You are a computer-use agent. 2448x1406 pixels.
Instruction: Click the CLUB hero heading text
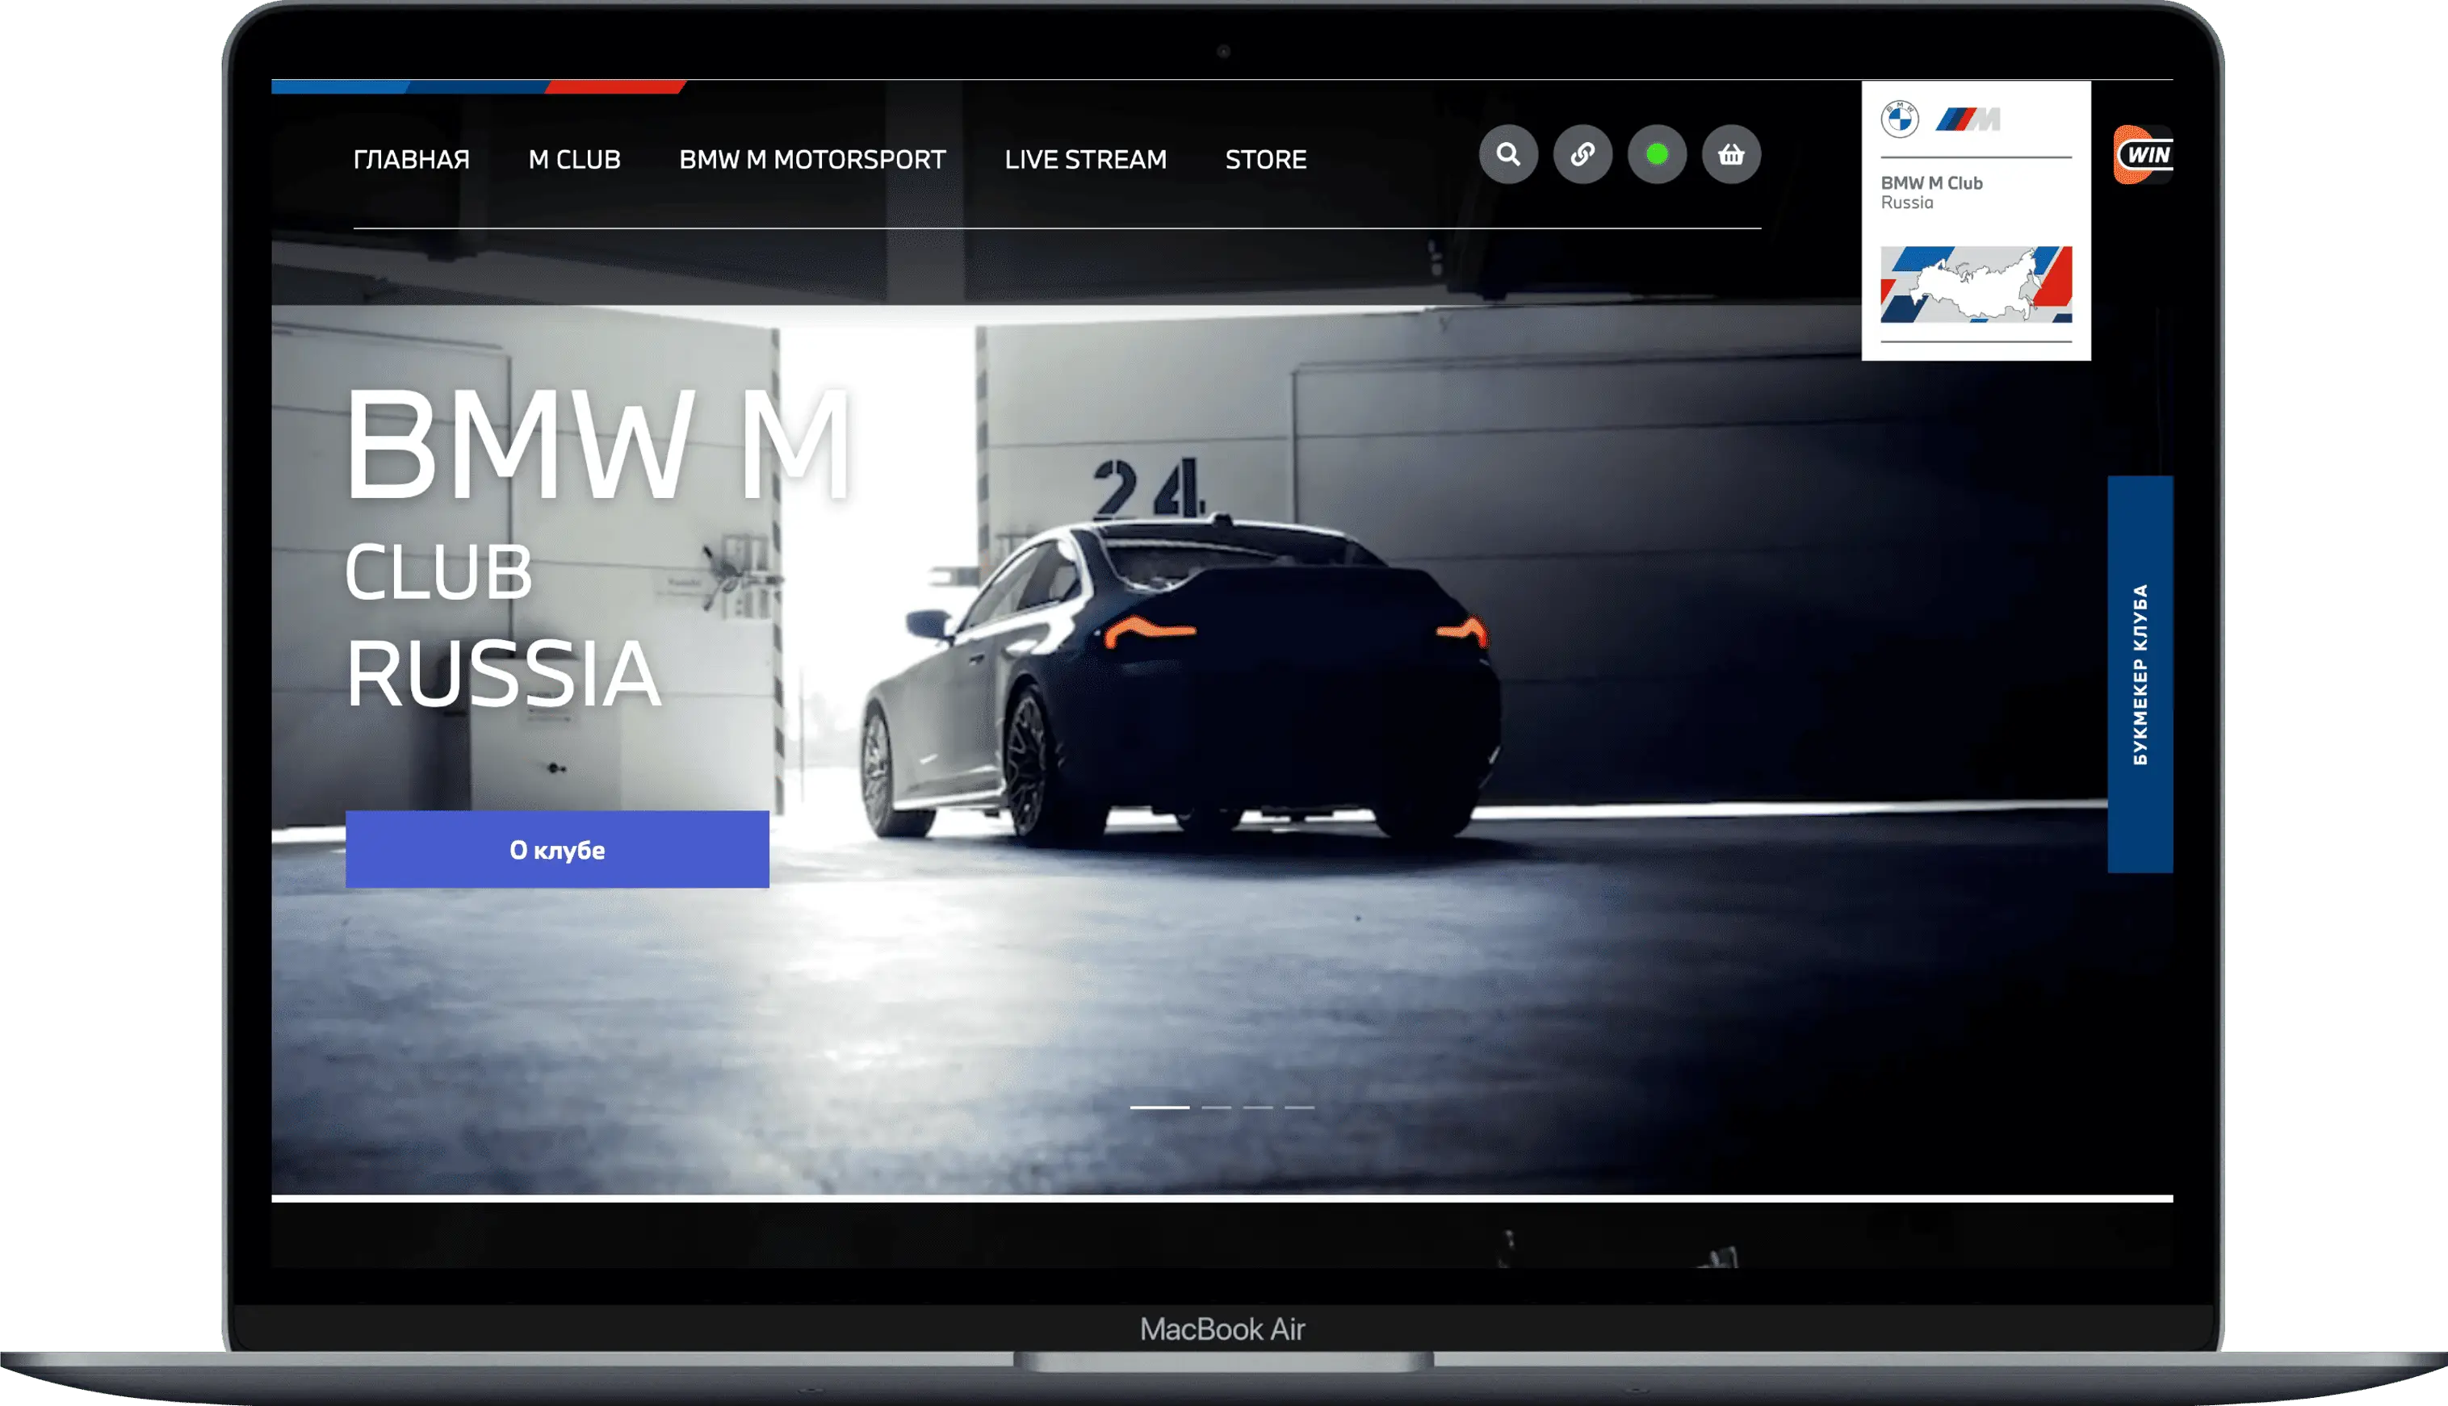438,571
